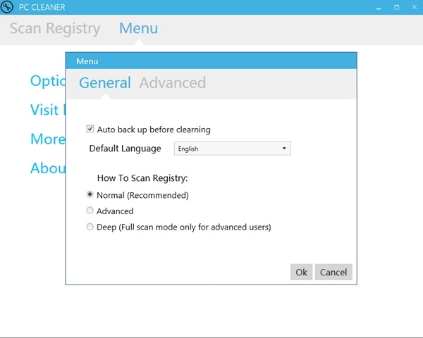Click the Default Language dropdown arrow
423x338 pixels.
click(x=284, y=149)
